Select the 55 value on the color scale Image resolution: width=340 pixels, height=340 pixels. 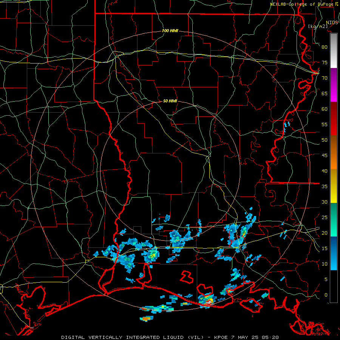(x=325, y=124)
